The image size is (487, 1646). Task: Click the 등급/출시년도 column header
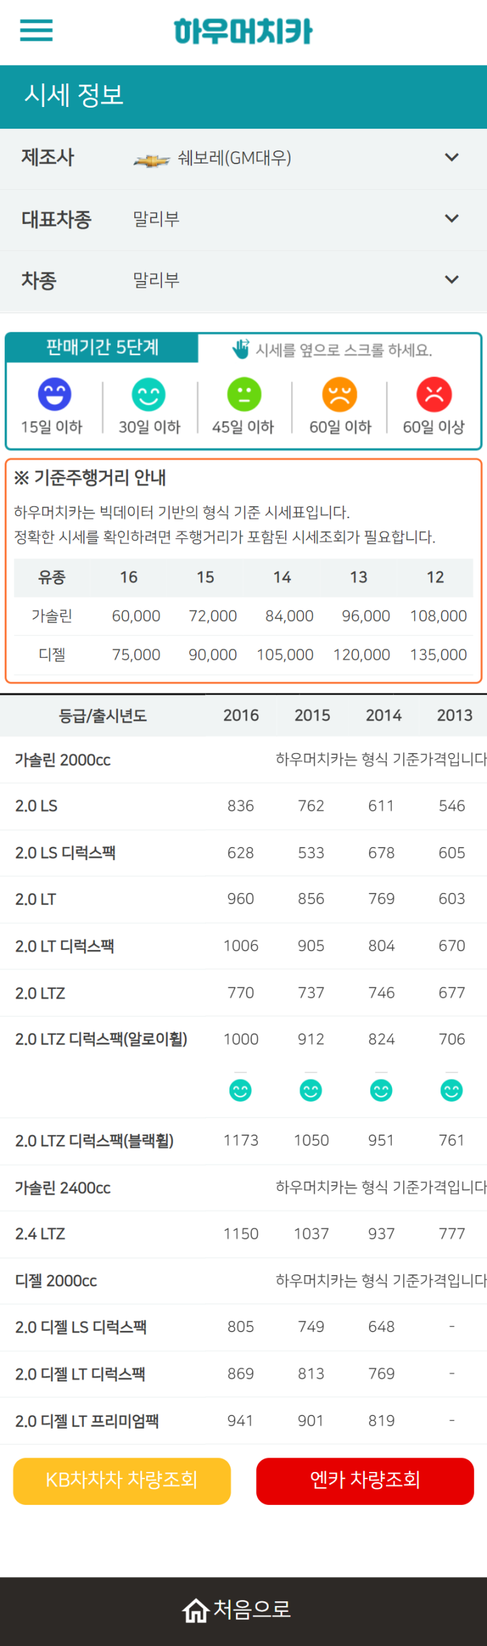(x=103, y=716)
